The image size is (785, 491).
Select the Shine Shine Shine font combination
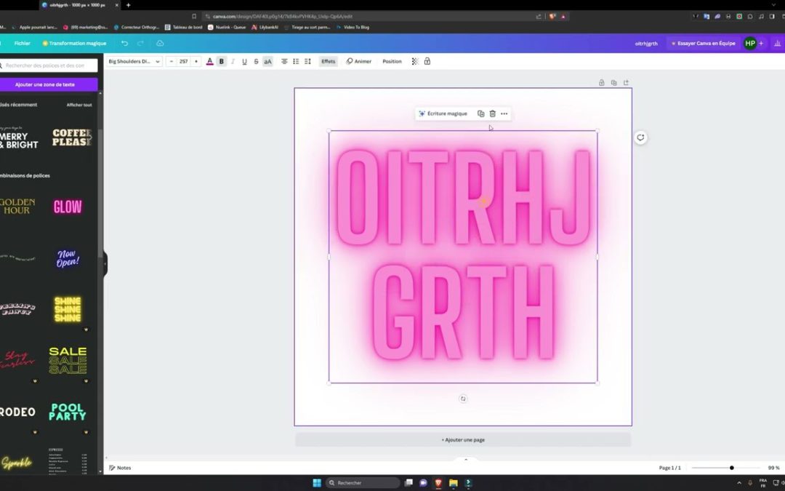pos(68,309)
